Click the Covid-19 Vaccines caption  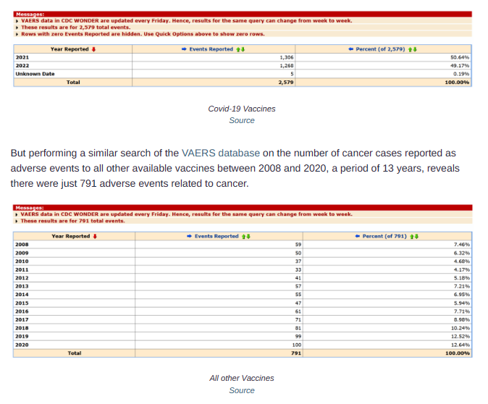[x=242, y=109]
